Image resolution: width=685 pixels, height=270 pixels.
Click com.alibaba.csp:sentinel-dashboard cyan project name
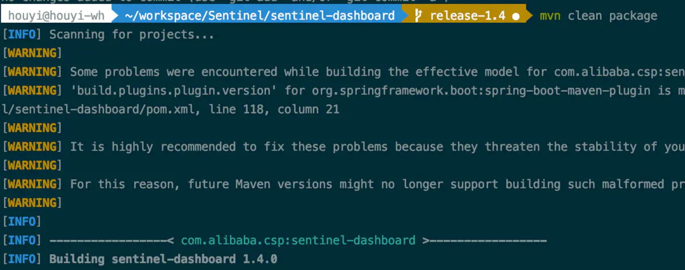click(298, 240)
